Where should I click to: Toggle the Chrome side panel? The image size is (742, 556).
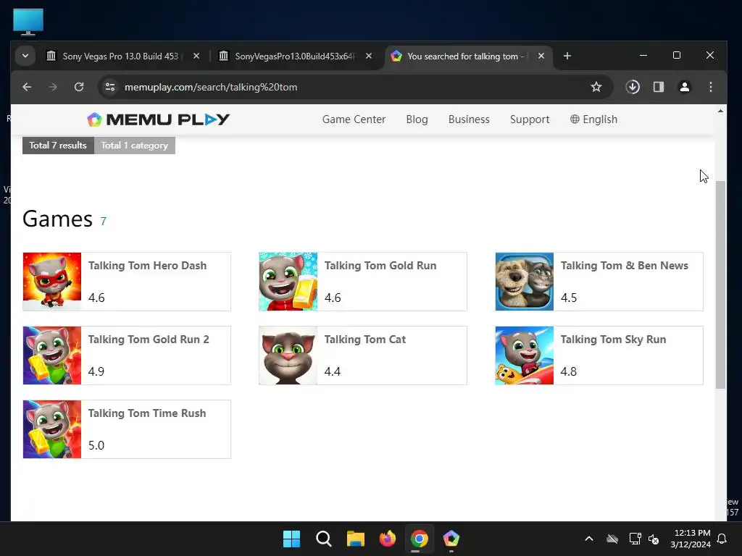click(x=658, y=87)
